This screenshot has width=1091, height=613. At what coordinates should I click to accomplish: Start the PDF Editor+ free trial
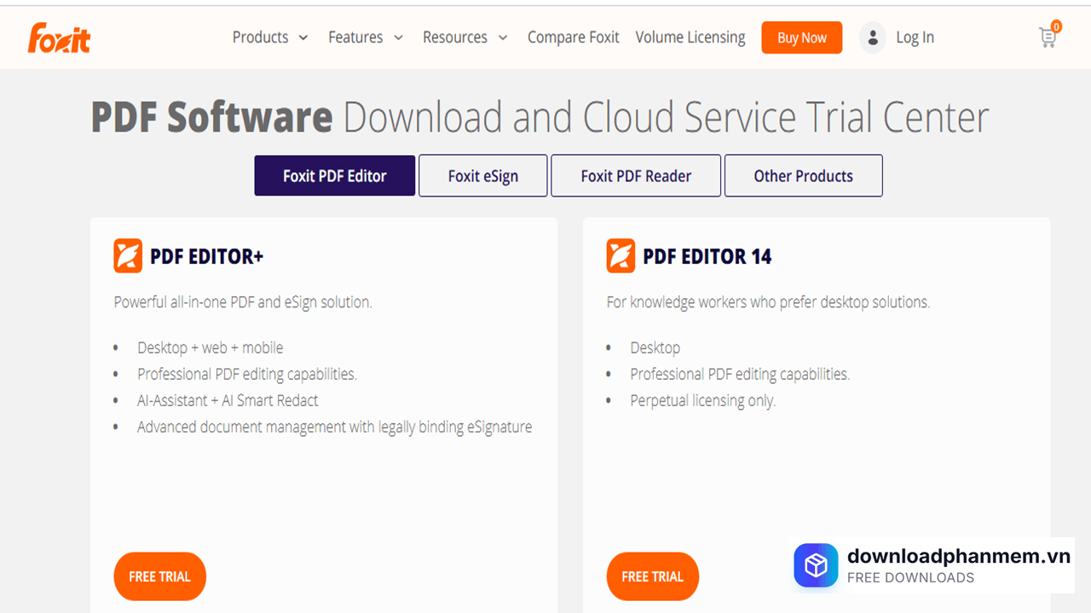(x=159, y=576)
